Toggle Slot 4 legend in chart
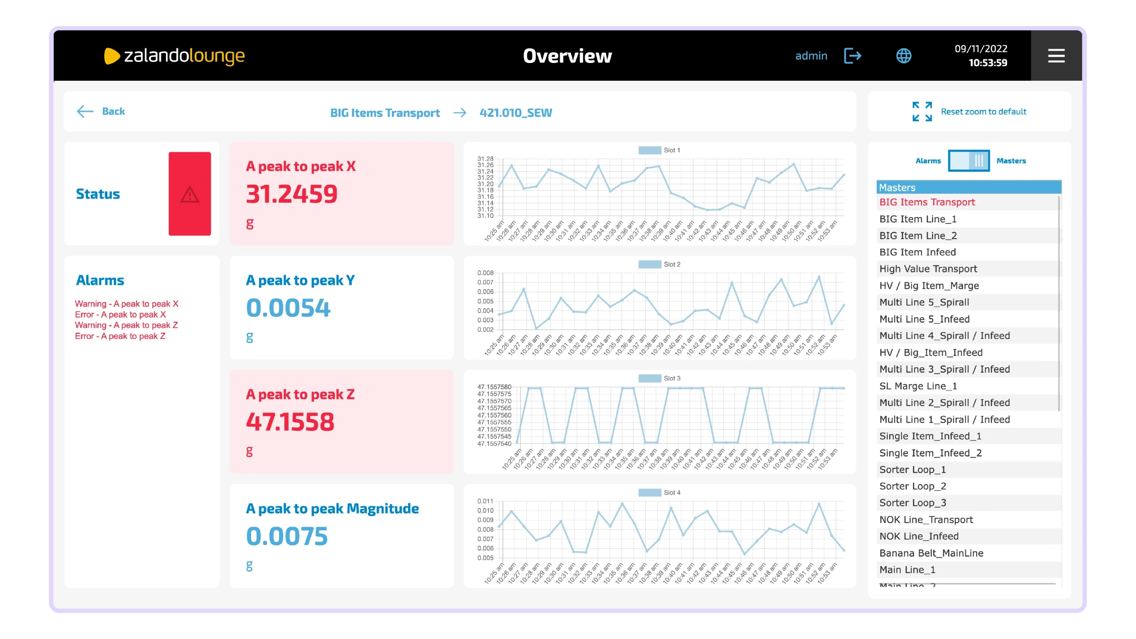 659,493
